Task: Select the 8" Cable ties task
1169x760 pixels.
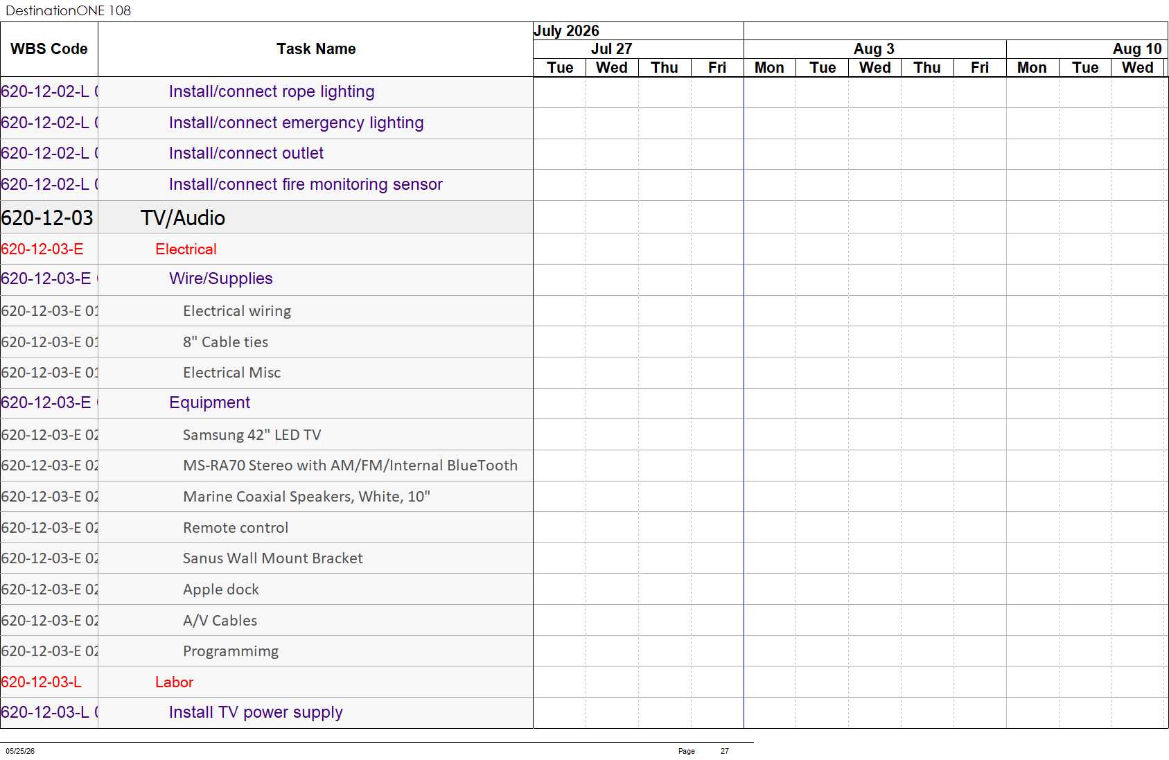Action: pos(225,342)
